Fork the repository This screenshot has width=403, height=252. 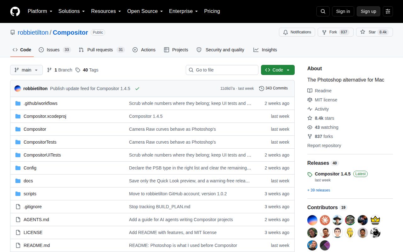pyautogui.click(x=336, y=32)
